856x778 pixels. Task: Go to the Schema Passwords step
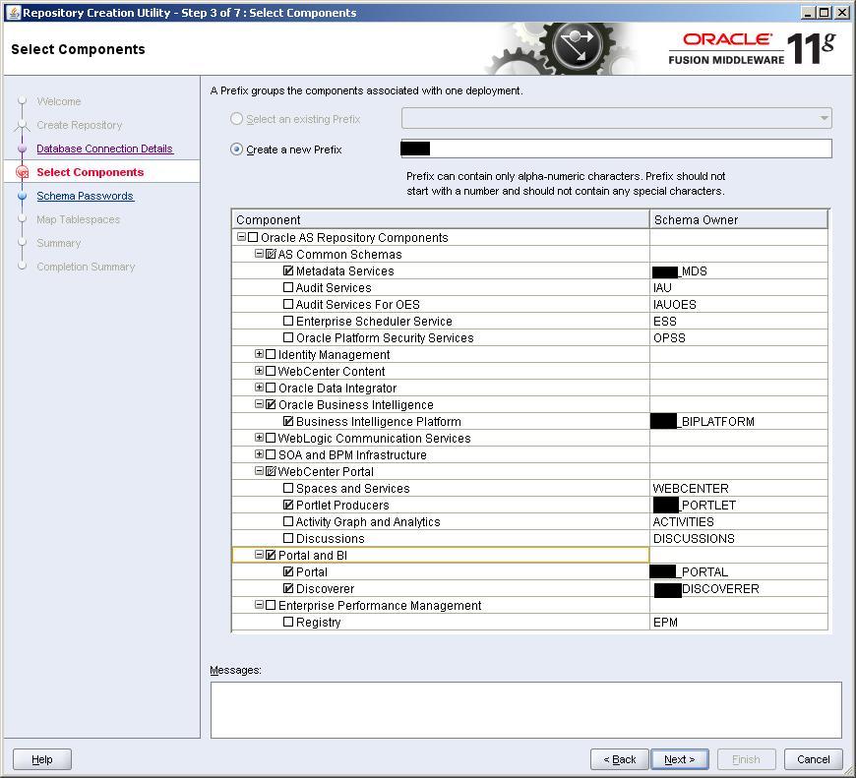coord(84,196)
